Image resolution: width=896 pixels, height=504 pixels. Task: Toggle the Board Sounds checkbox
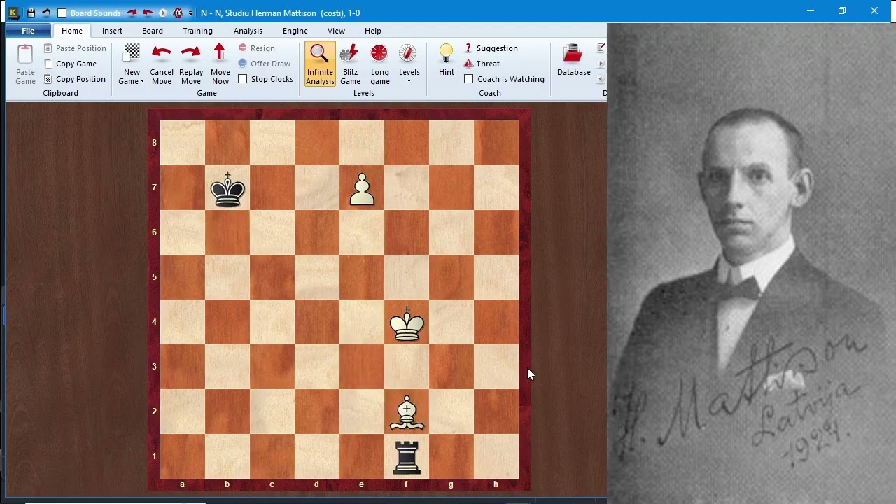(62, 13)
